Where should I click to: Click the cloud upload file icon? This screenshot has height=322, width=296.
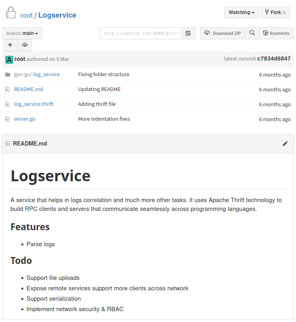(x=25, y=45)
